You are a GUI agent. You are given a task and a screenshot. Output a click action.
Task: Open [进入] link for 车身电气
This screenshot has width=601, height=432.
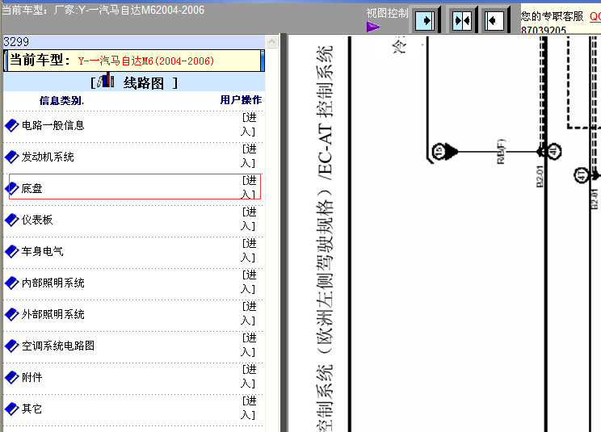(x=249, y=250)
